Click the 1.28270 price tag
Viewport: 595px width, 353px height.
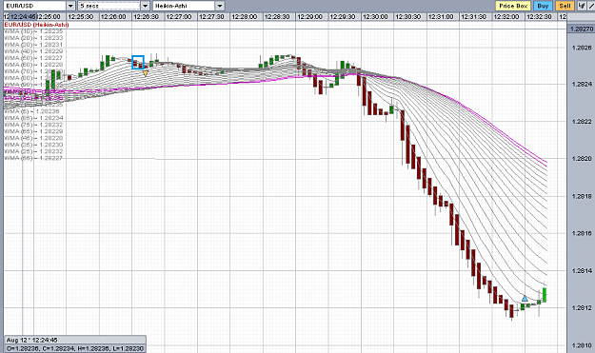click(x=581, y=29)
